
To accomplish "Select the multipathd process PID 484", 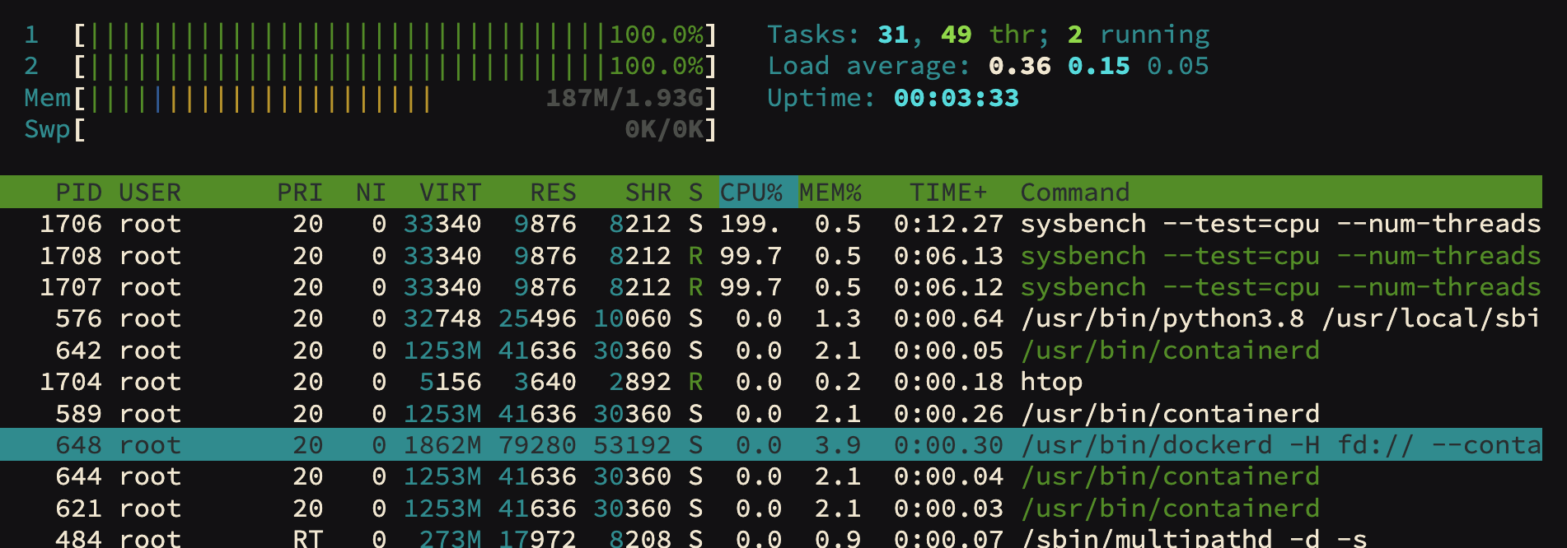I will tap(771, 538).
